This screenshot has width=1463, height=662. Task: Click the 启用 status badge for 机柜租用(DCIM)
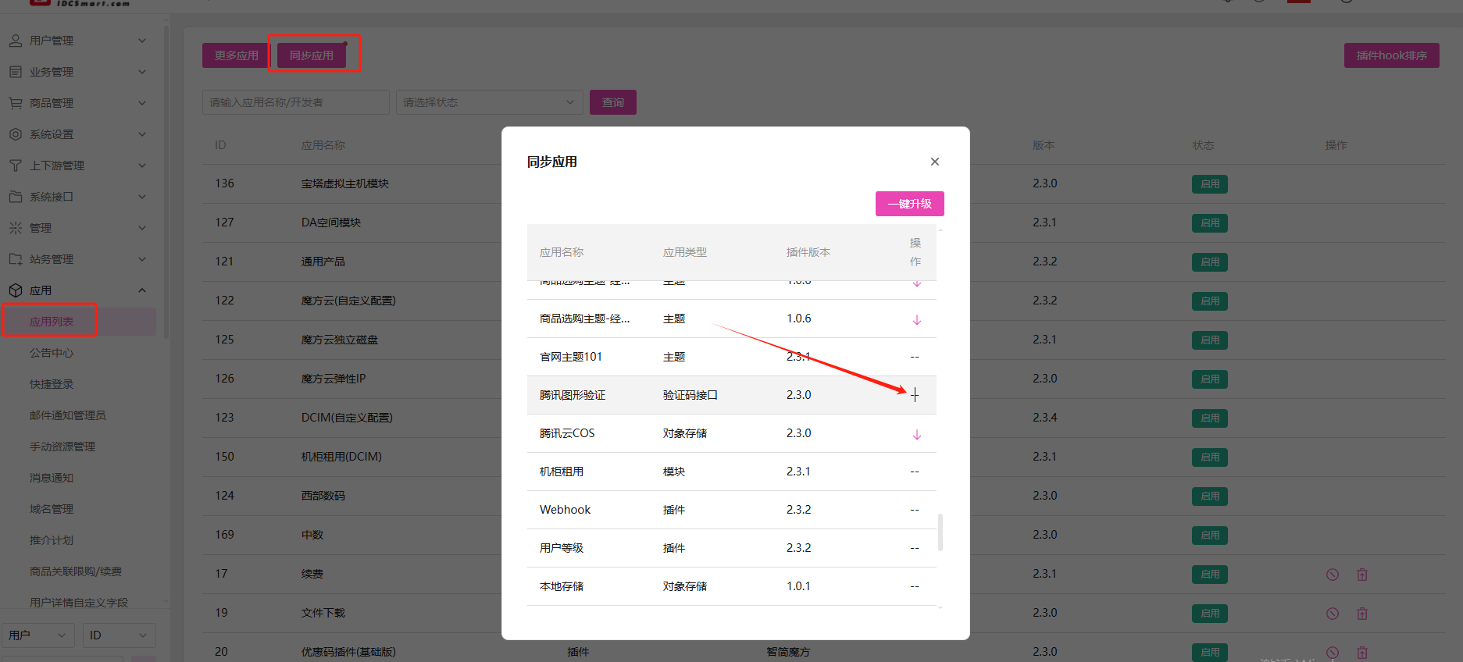pos(1210,457)
